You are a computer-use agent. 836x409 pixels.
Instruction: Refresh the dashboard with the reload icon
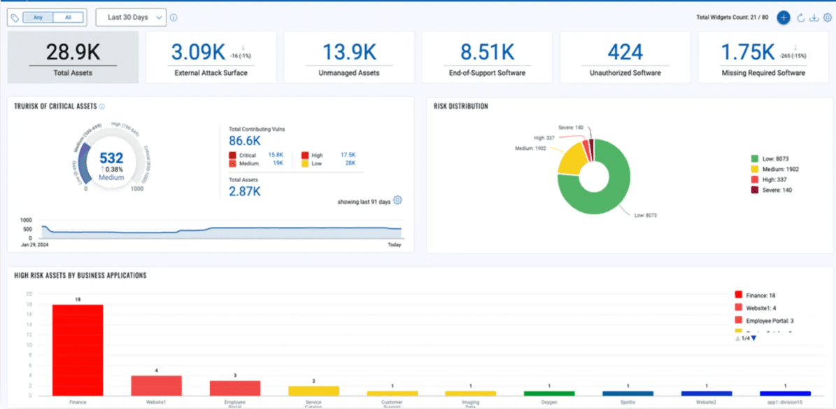coord(801,18)
